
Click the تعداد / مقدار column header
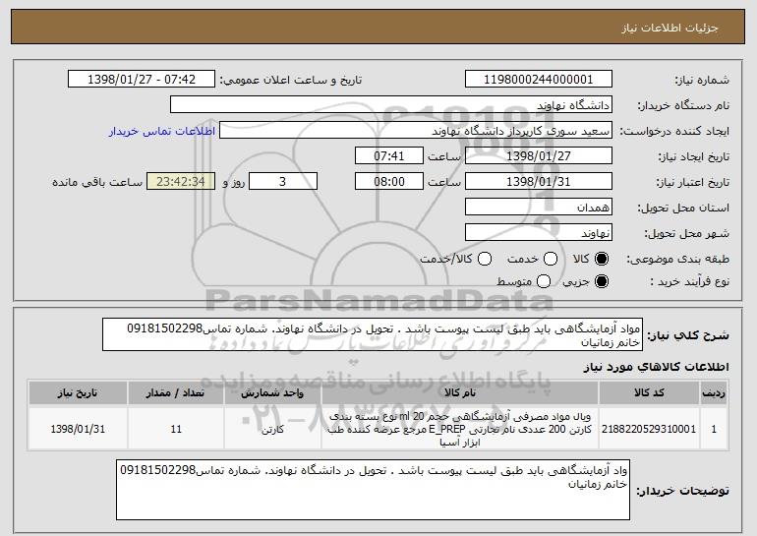pos(176,393)
